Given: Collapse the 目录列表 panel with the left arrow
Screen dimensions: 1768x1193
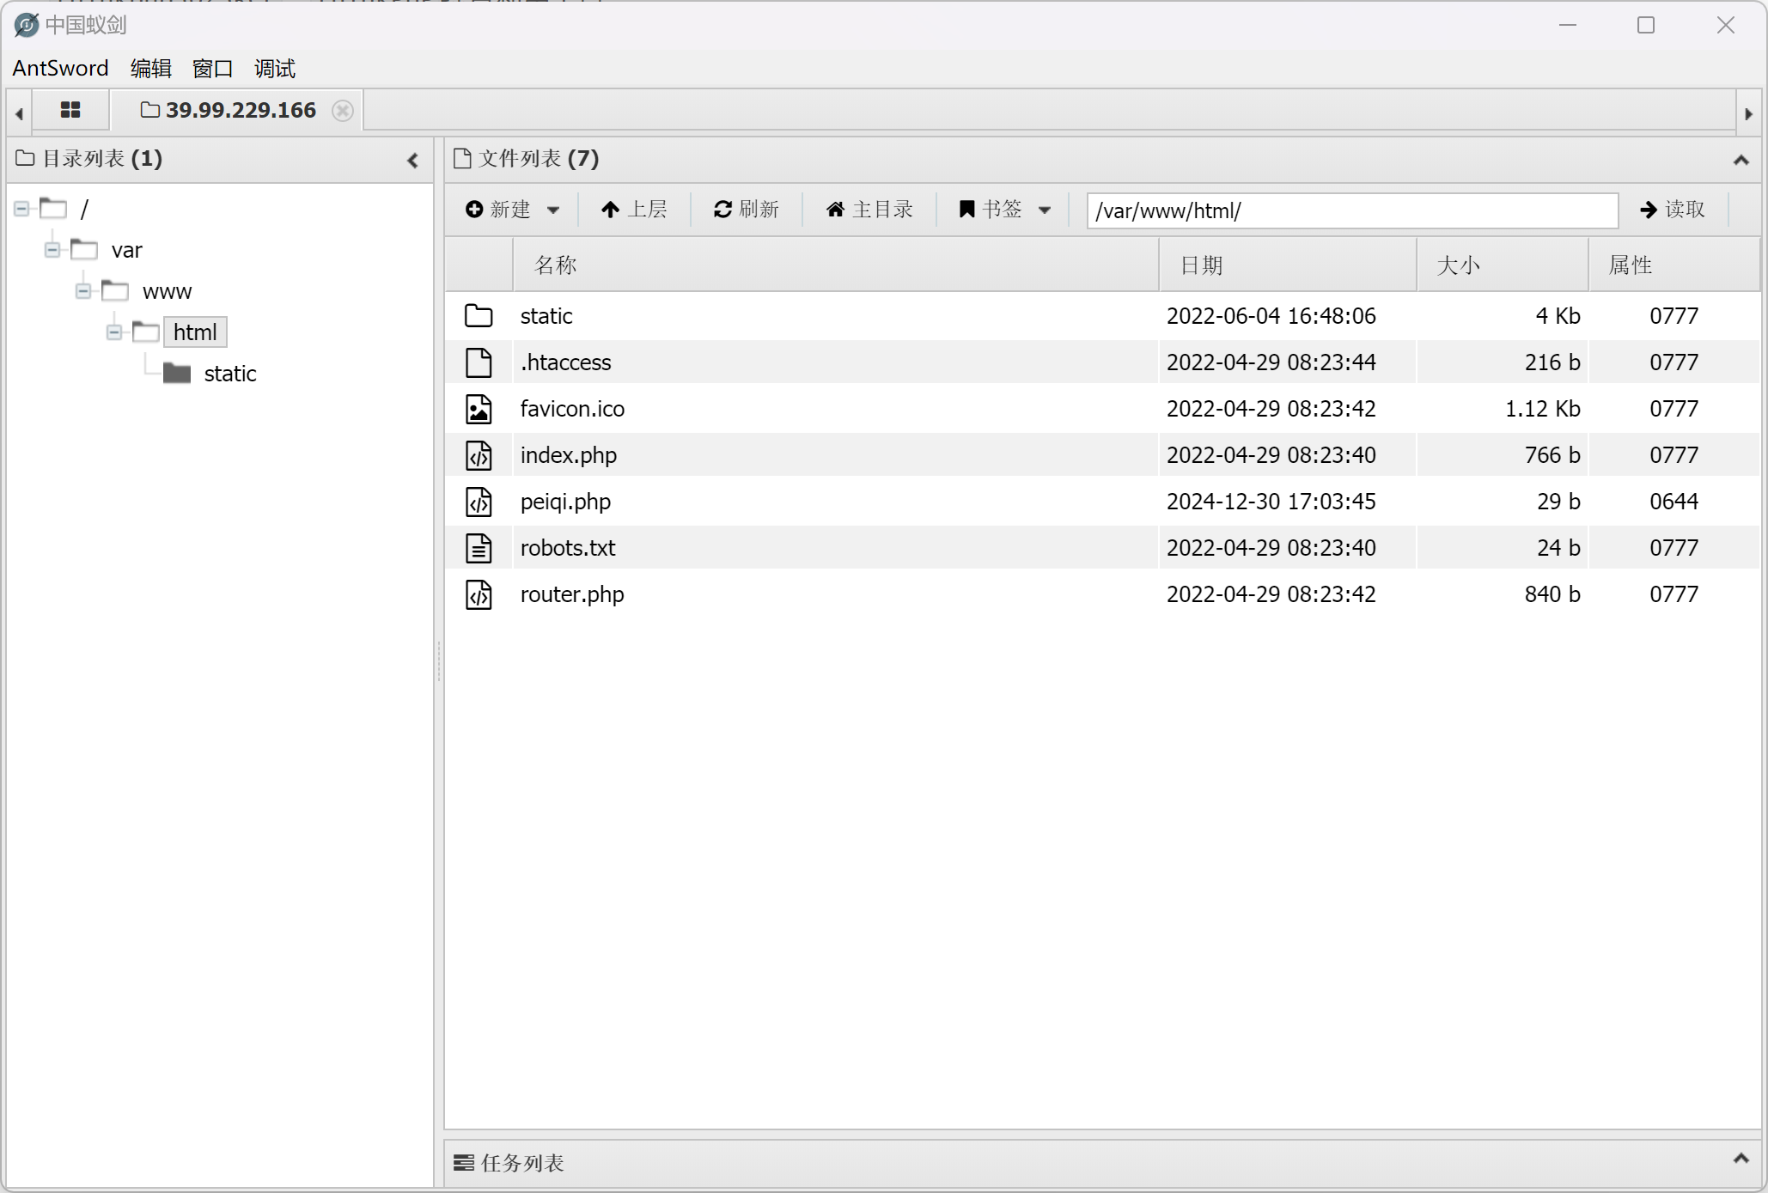Looking at the screenshot, I should (x=413, y=160).
